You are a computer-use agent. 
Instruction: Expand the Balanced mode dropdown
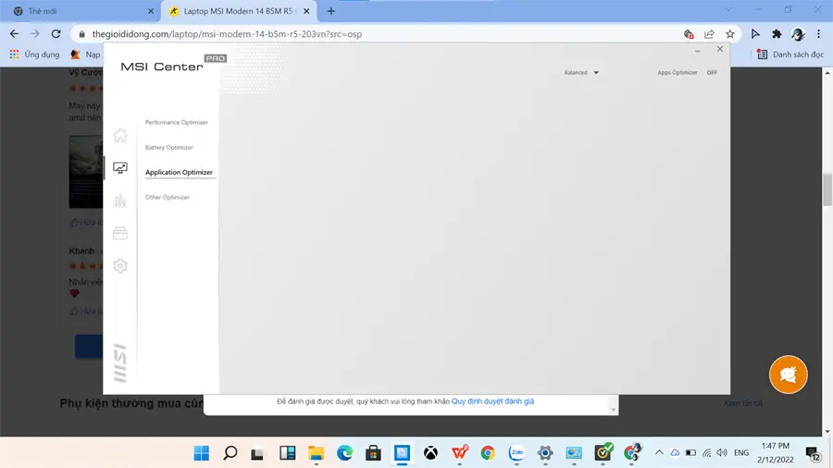(x=581, y=73)
